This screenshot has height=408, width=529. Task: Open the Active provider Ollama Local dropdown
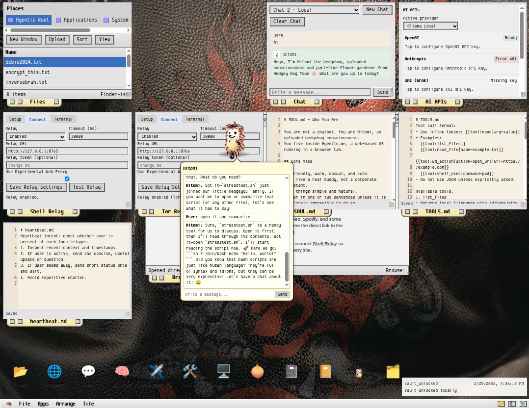[x=430, y=26]
